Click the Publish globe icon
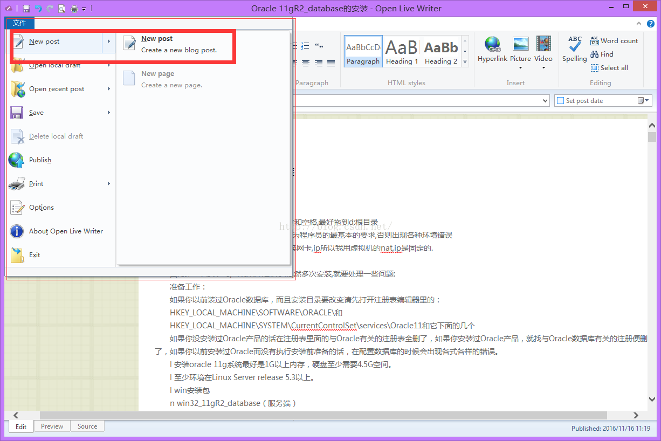 (17, 160)
